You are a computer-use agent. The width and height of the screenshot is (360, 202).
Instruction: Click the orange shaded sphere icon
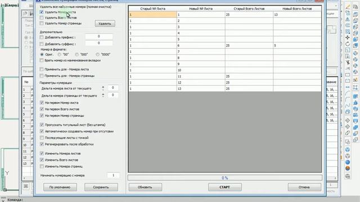[x=348, y=168]
